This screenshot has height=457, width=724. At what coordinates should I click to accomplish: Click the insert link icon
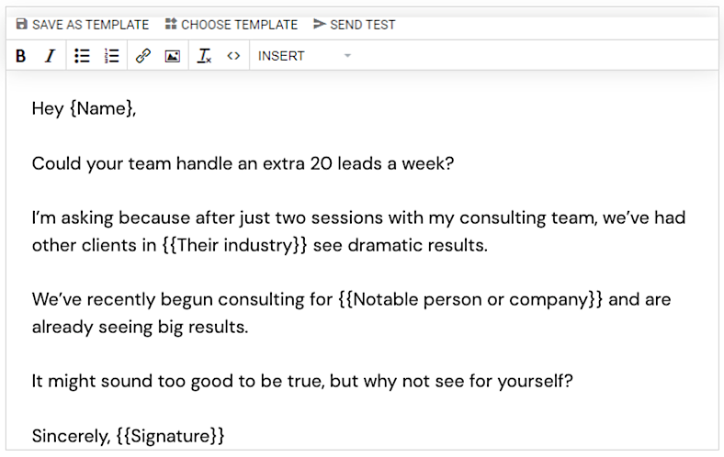(x=143, y=56)
